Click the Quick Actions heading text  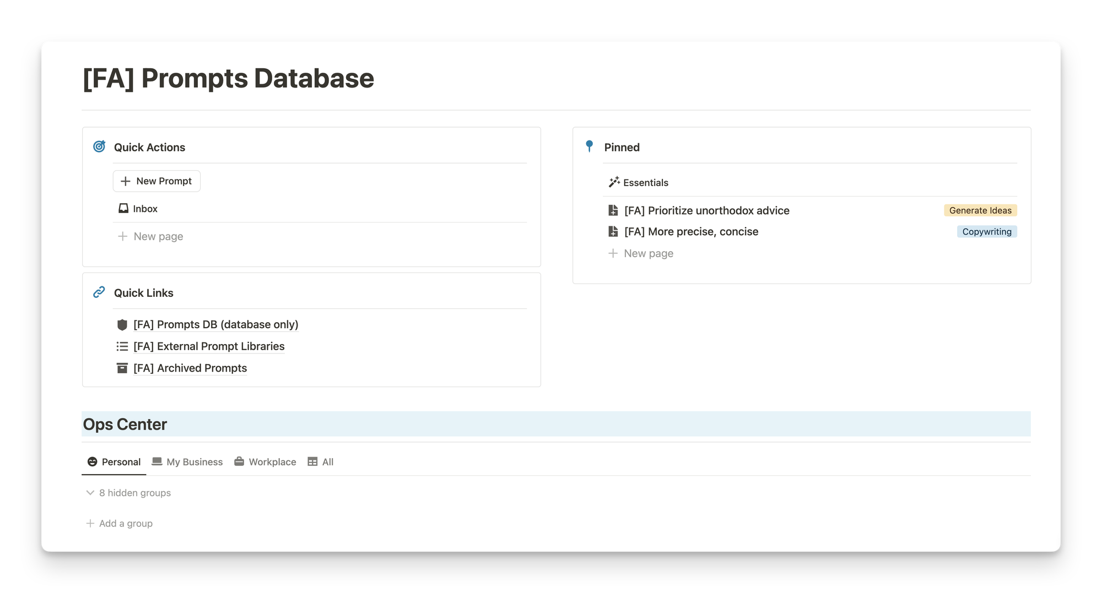(149, 147)
